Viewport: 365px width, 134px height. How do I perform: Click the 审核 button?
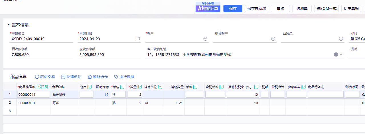coord(280,9)
